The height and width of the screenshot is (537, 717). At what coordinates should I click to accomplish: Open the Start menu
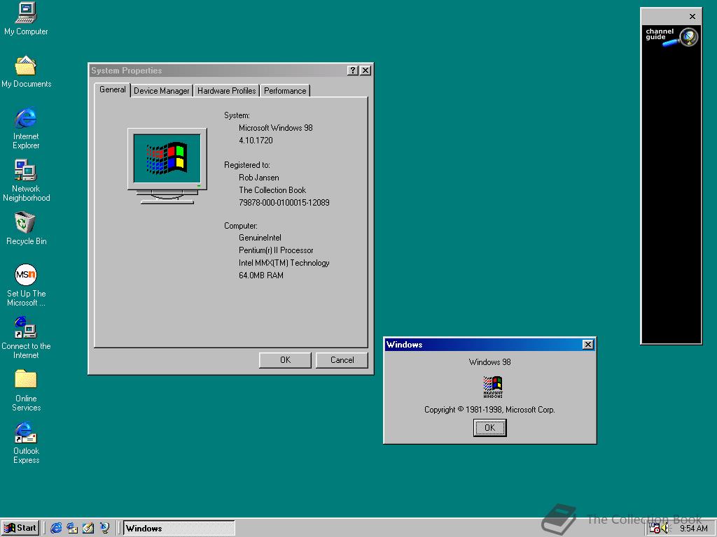coord(20,528)
